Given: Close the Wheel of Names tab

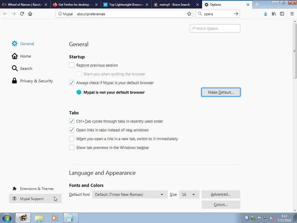Looking at the screenshot, I should [x=46, y=5].
